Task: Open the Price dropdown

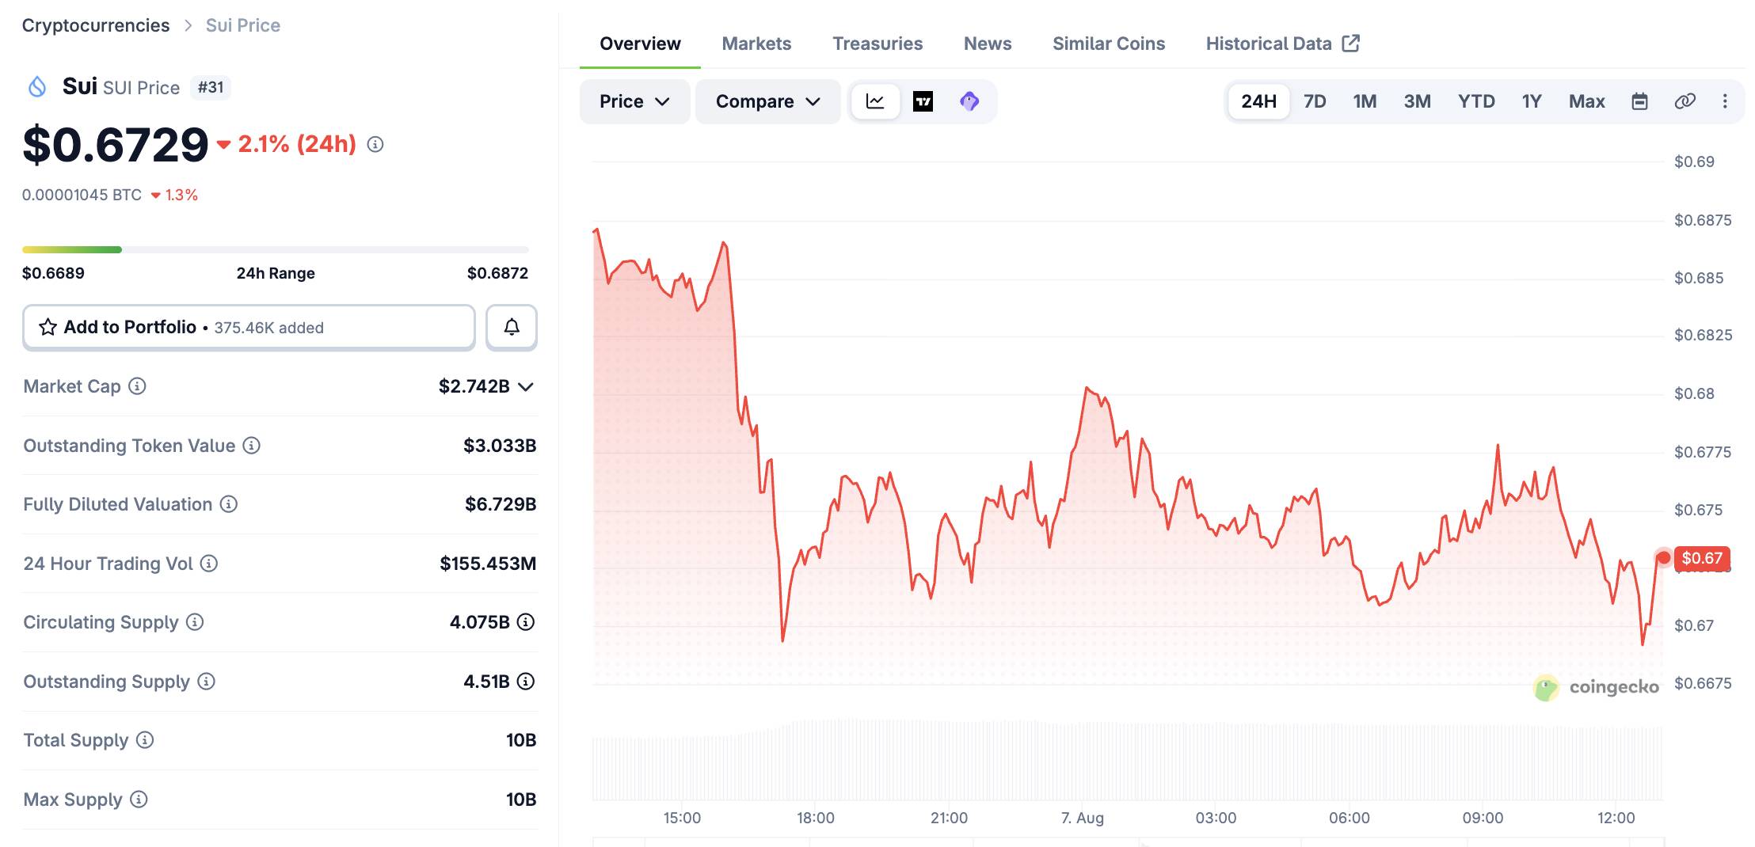Action: [634, 101]
